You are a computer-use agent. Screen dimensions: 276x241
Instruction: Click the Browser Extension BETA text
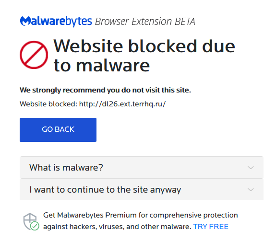[x=145, y=22]
